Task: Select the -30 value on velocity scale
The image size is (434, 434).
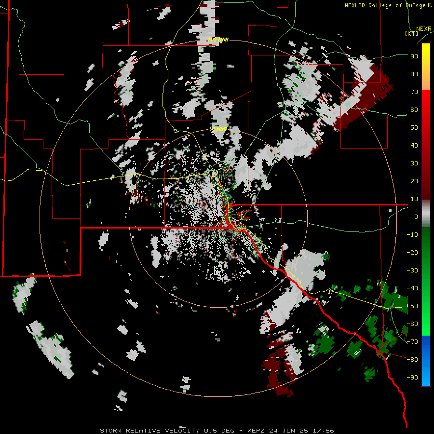Action: click(412, 271)
